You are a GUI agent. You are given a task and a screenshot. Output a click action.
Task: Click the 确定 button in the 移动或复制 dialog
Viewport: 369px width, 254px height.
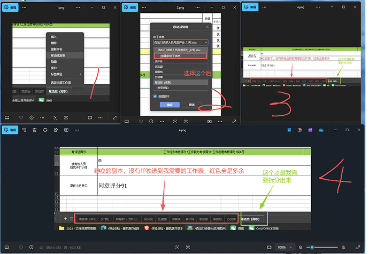(170, 105)
